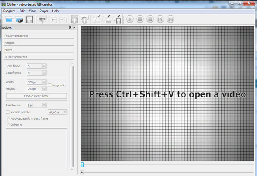Click the save GIF floppy disk icon
257x176 pixels.
(x=29, y=19)
